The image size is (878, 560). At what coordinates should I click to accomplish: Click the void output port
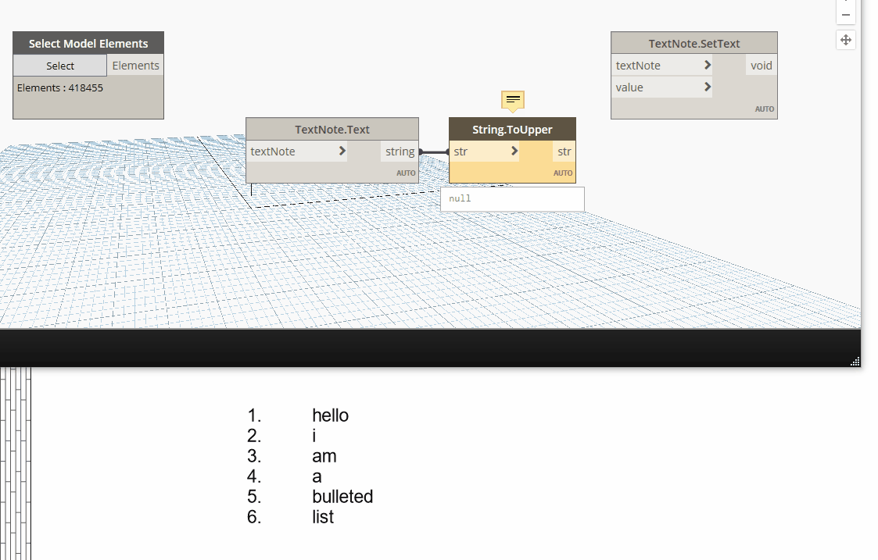coord(761,66)
